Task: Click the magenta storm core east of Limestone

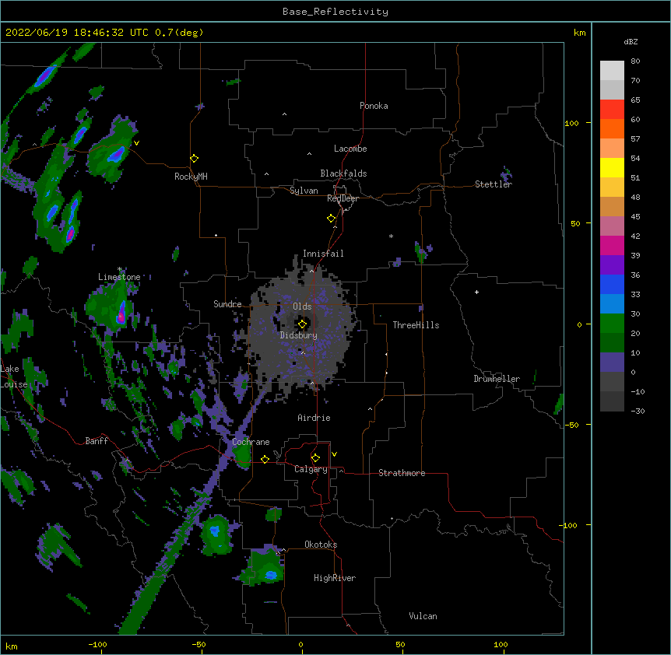Action: pos(121,317)
